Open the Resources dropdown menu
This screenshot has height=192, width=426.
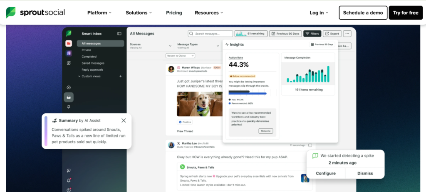209,13
